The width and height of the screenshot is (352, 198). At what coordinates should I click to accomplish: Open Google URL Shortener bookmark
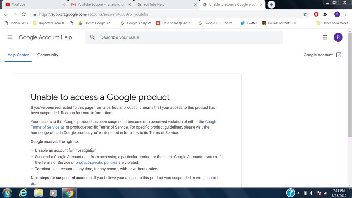tap(217, 23)
